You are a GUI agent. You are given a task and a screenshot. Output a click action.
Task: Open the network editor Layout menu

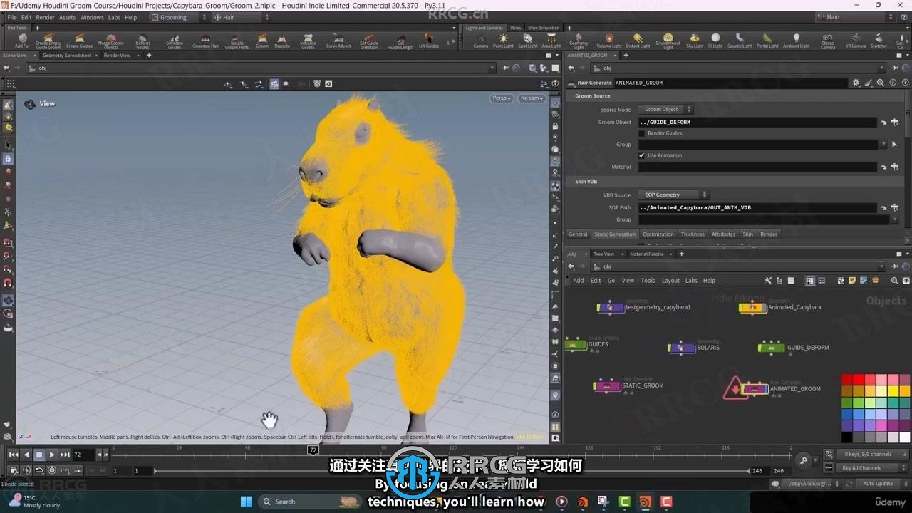point(670,281)
